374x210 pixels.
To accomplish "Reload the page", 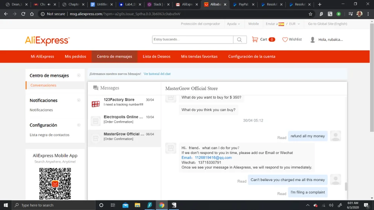I will pyautogui.click(x=23, y=14).
